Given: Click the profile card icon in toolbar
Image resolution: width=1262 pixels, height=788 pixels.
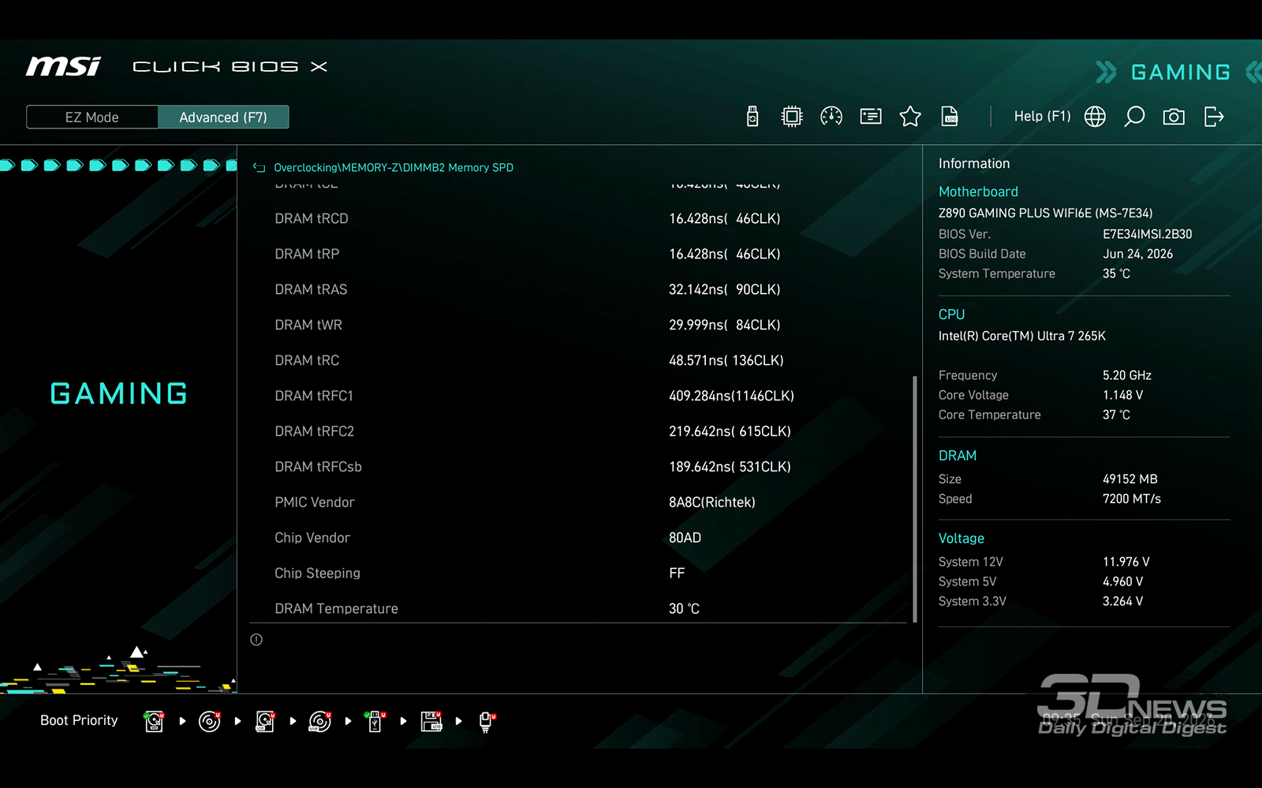Looking at the screenshot, I should 871,117.
